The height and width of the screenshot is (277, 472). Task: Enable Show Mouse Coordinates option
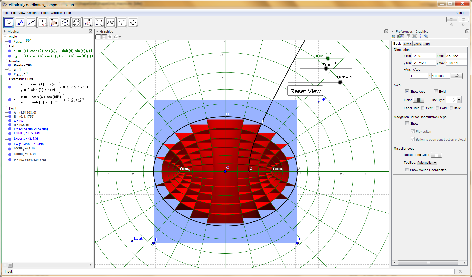(x=407, y=170)
